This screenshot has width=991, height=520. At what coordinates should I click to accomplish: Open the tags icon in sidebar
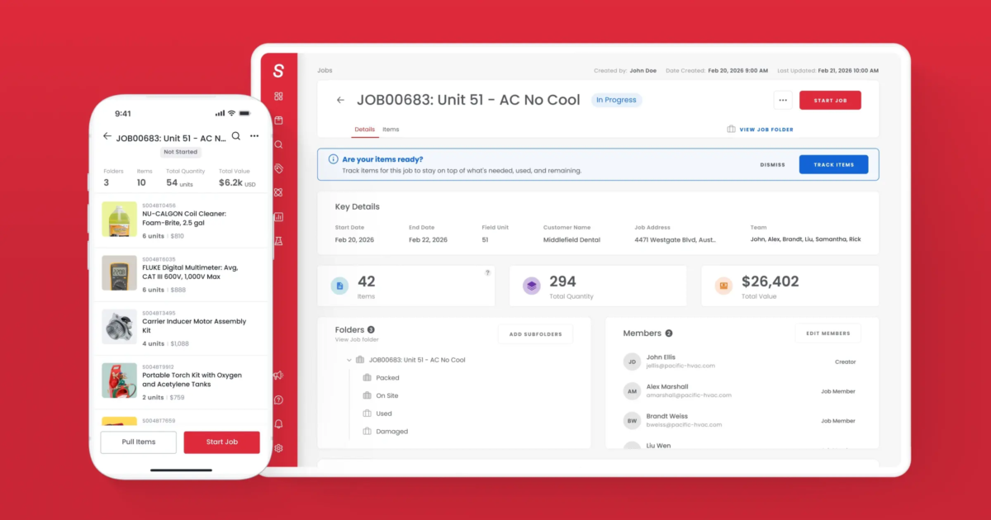(x=278, y=168)
